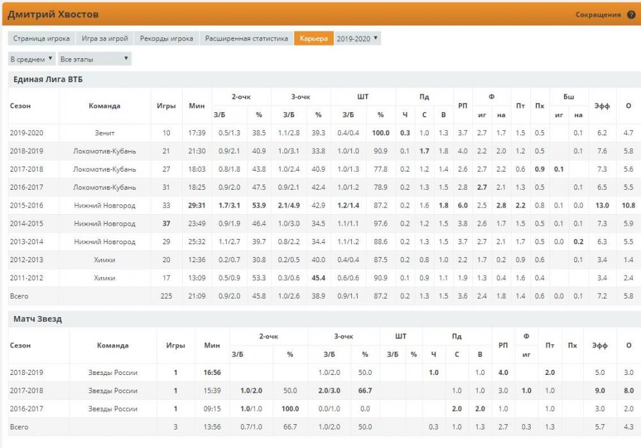Switch to the Страница игрока tab
The width and height of the screenshot is (641, 448).
tap(41, 38)
